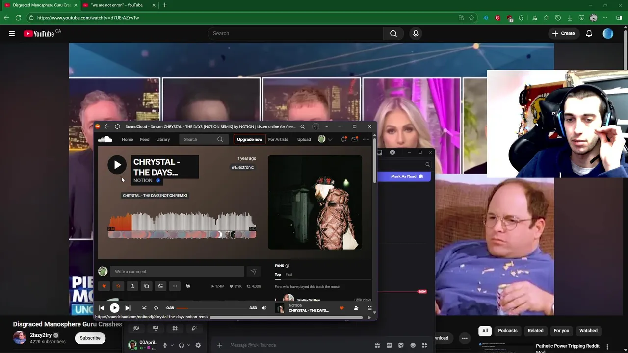The height and width of the screenshot is (353, 628).
Task: Toggle repost on the track
Action: pos(118,286)
